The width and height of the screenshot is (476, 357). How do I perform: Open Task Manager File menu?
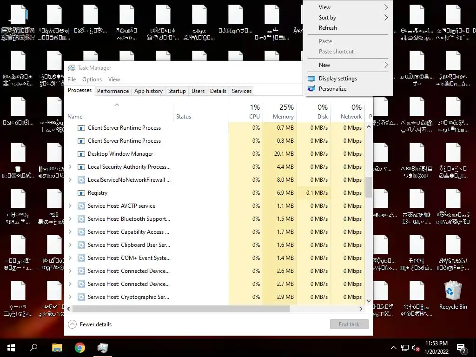pyautogui.click(x=72, y=79)
